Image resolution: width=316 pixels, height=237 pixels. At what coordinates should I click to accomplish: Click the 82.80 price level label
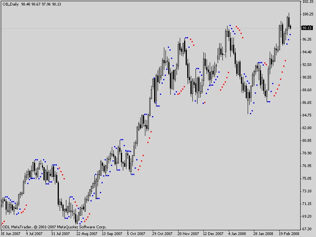[x=307, y=128]
